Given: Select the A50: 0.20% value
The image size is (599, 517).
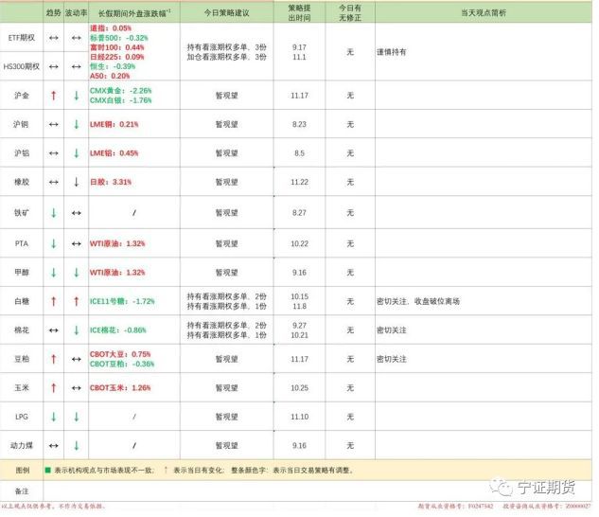Looking at the screenshot, I should [110, 76].
